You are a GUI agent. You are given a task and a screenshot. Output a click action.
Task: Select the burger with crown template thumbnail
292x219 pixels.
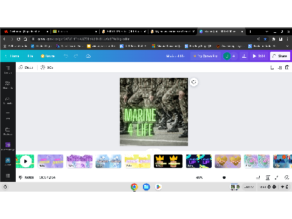pos(168,161)
